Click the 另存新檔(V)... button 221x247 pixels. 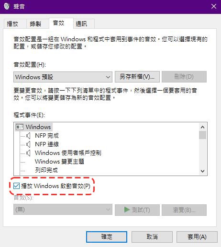[x=137, y=77]
